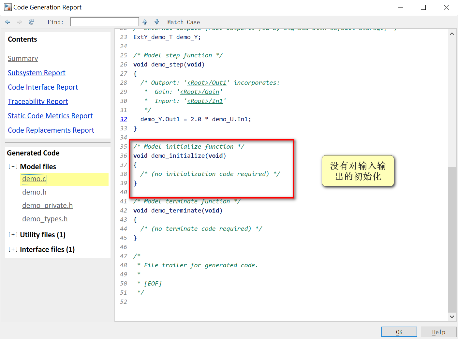The height and width of the screenshot is (339, 458).
Task: Close the Code Generation Report window
Action: point(446,7)
